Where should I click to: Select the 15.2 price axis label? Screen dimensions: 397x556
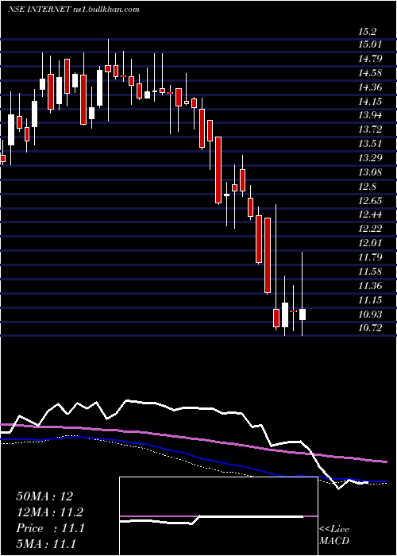(x=367, y=32)
